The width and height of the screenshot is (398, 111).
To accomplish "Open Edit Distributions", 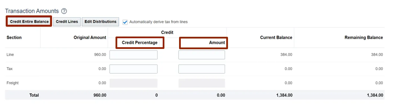I will [x=100, y=22].
